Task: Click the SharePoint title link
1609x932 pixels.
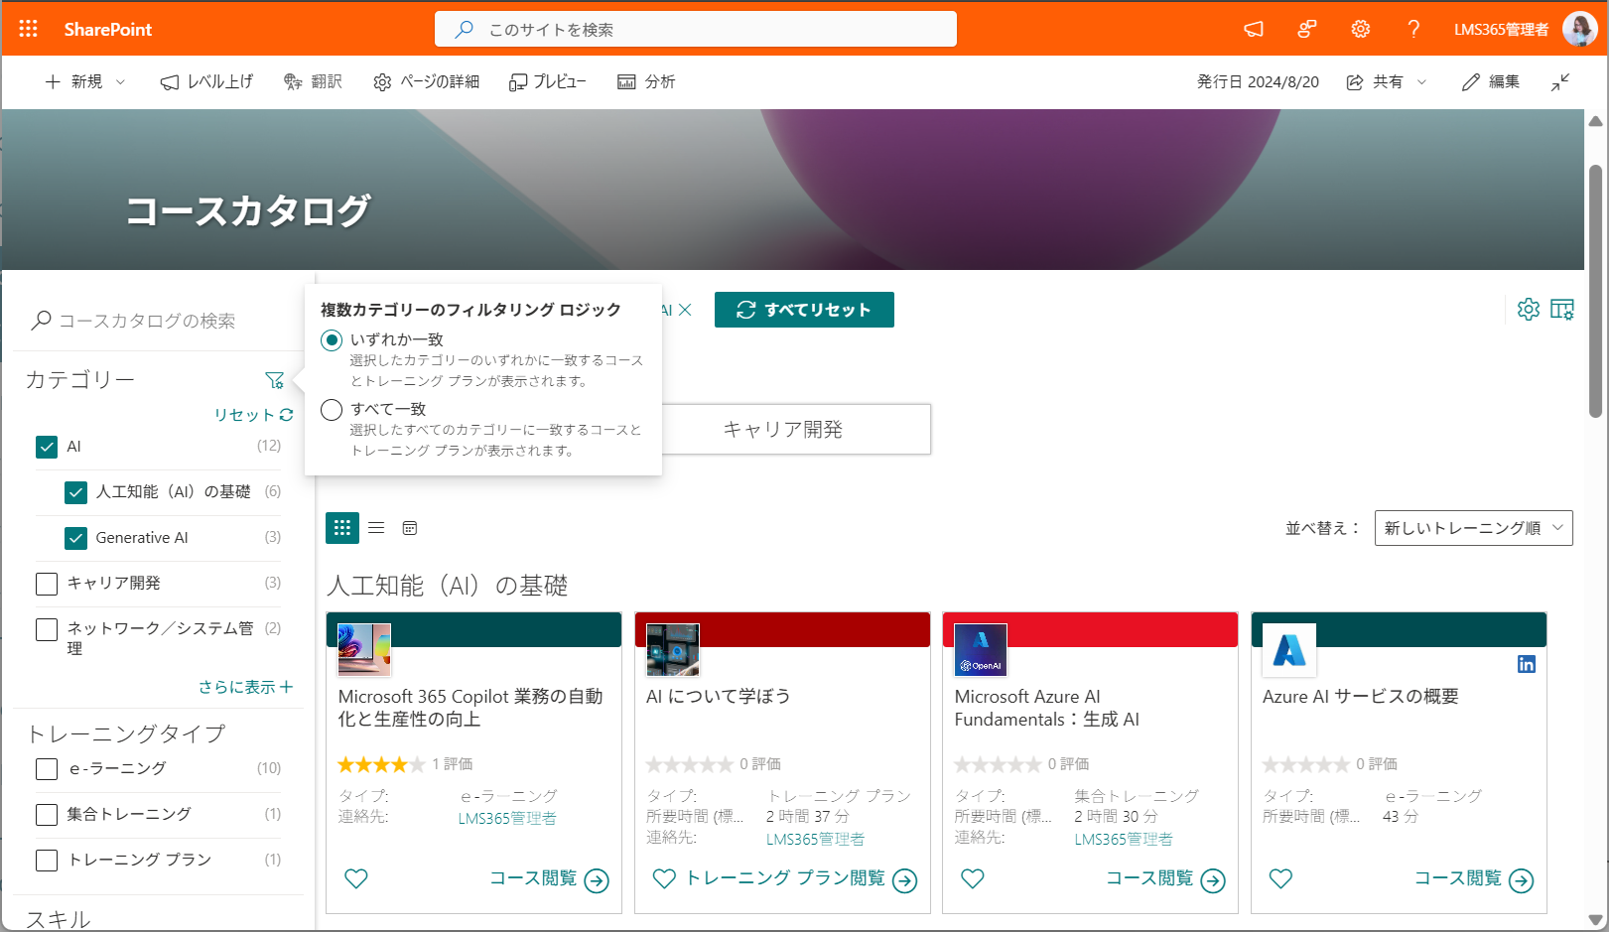Action: tap(108, 29)
